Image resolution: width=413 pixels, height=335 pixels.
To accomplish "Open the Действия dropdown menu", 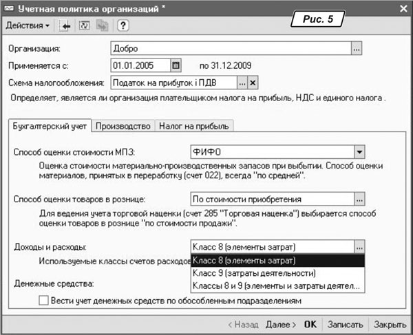I will click(x=28, y=26).
